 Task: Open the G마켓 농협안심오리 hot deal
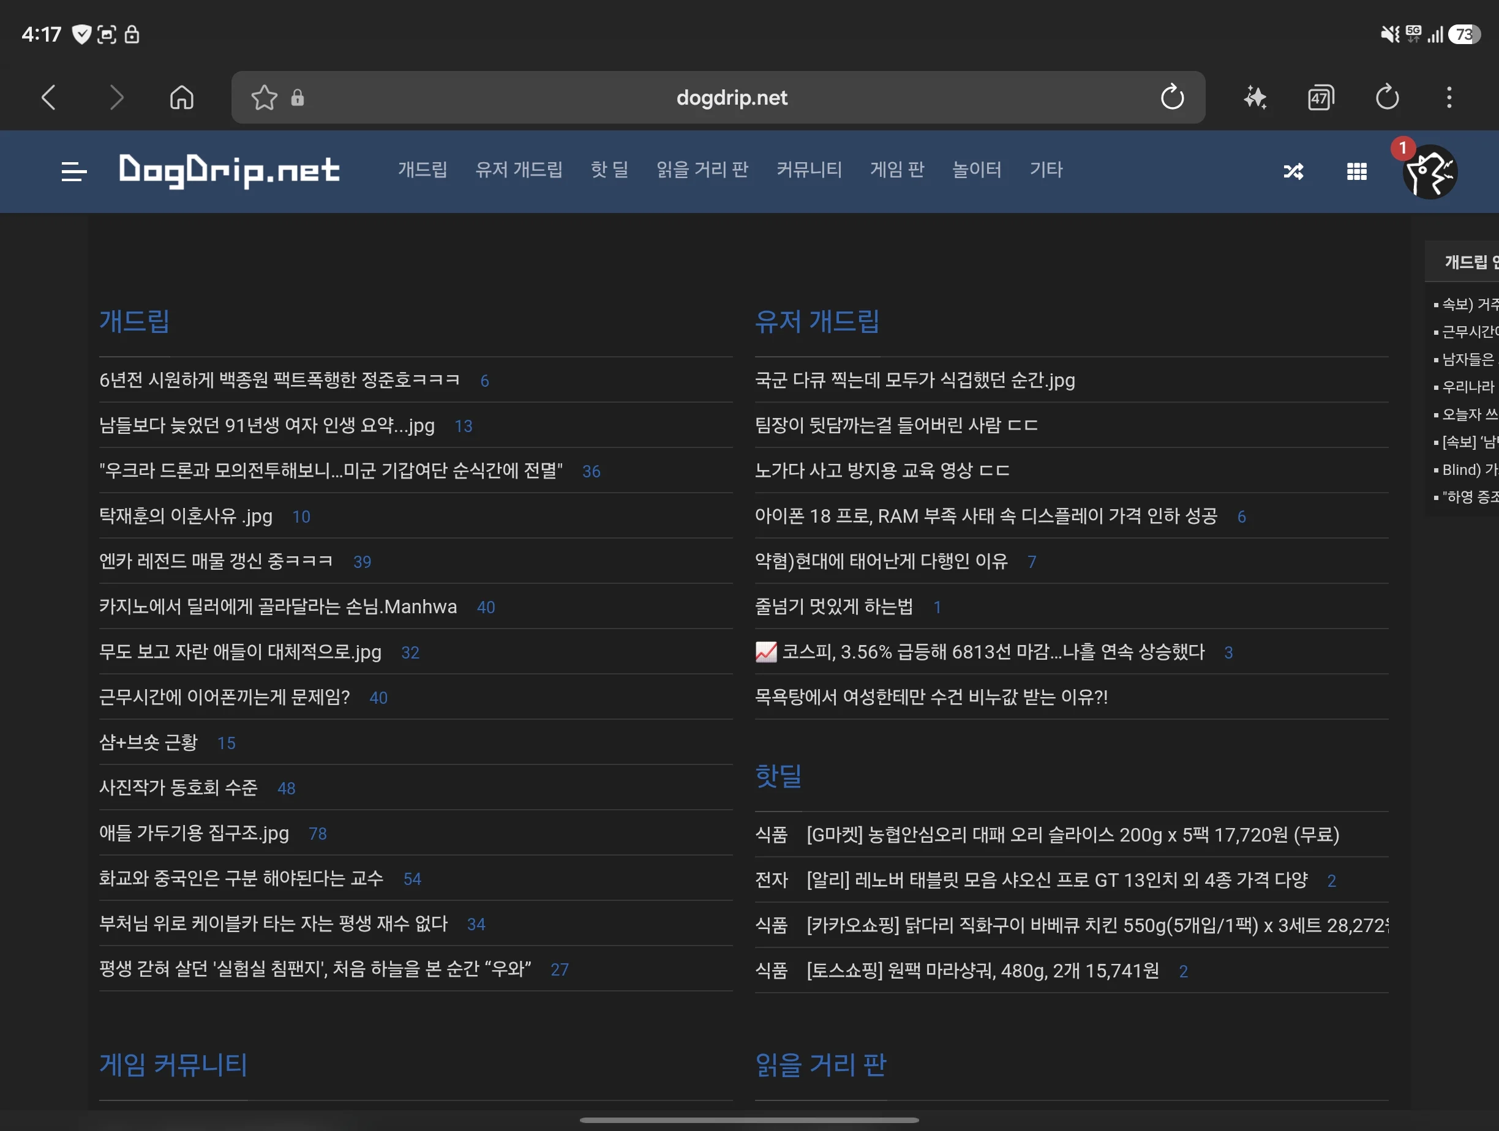point(1073,834)
